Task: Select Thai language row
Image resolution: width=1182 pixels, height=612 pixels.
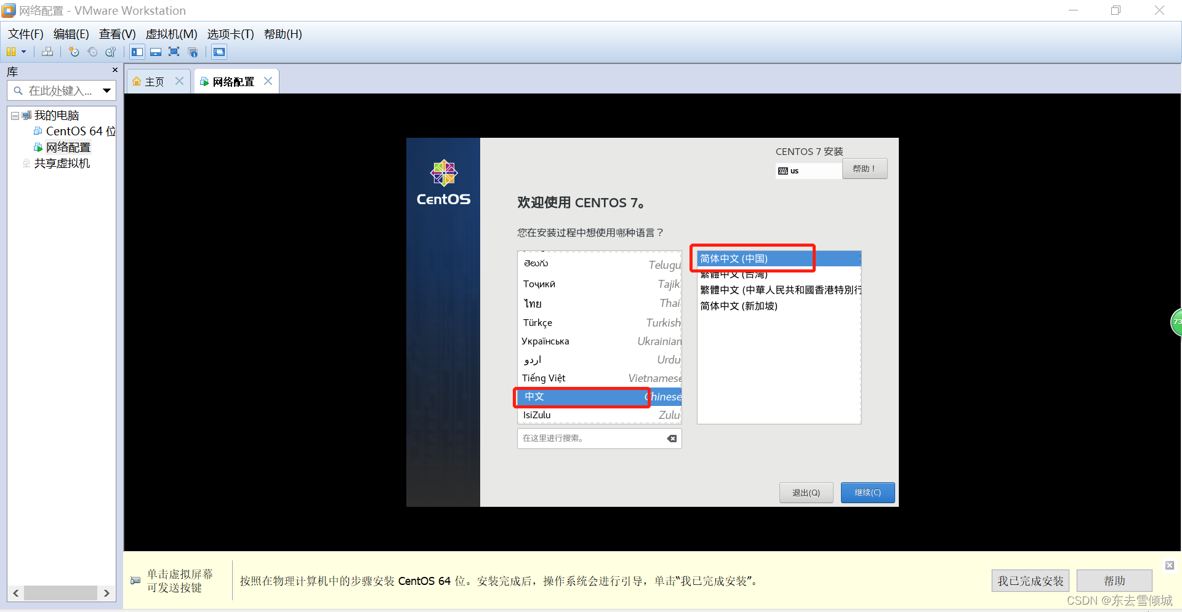Action: tap(600, 303)
